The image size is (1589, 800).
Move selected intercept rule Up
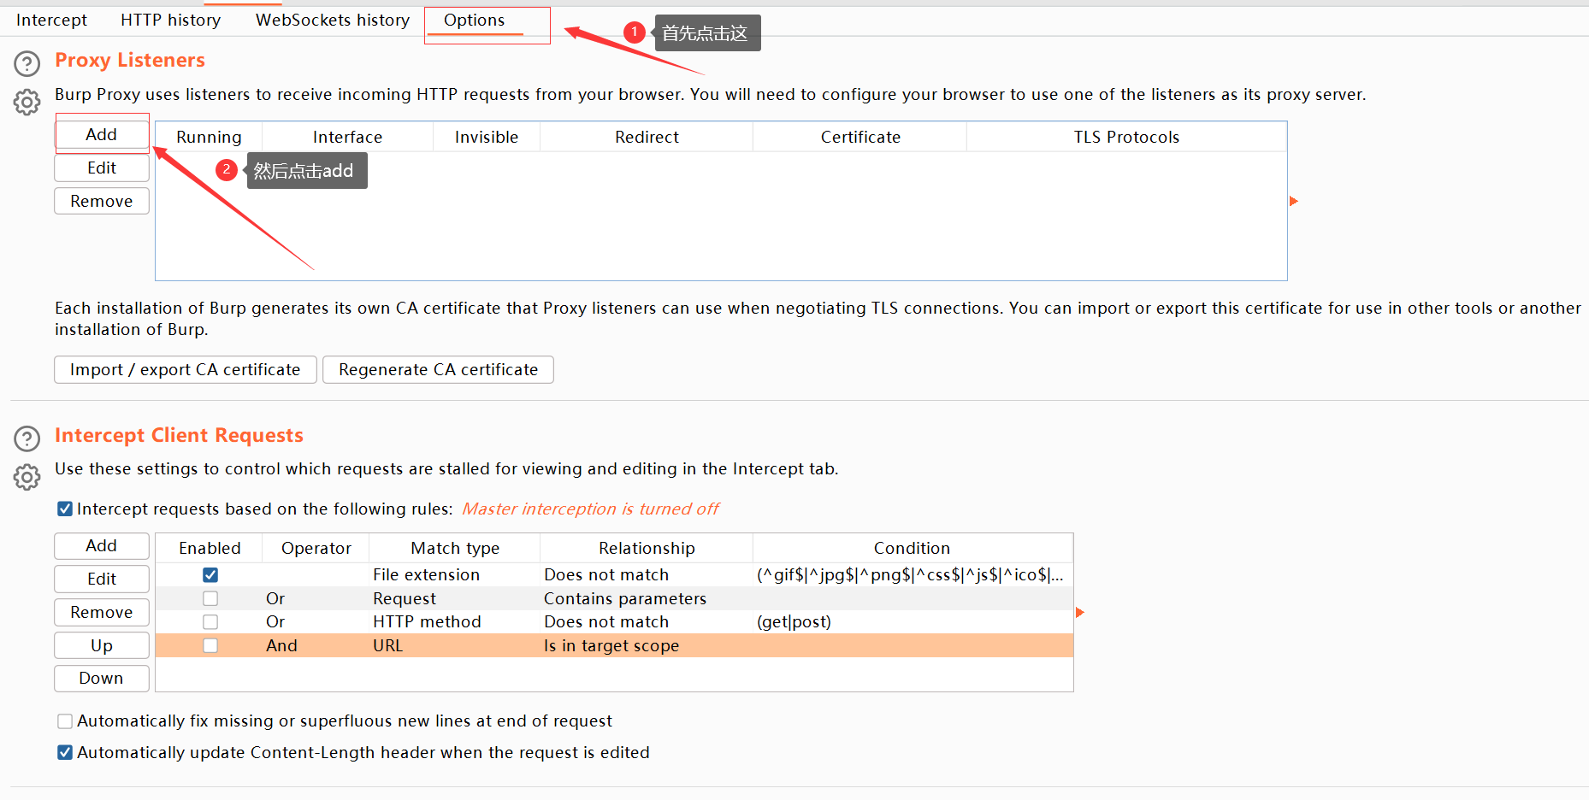click(102, 645)
